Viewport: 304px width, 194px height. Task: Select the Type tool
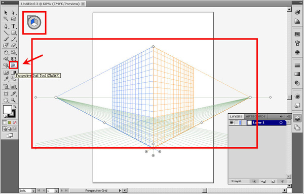(13, 26)
